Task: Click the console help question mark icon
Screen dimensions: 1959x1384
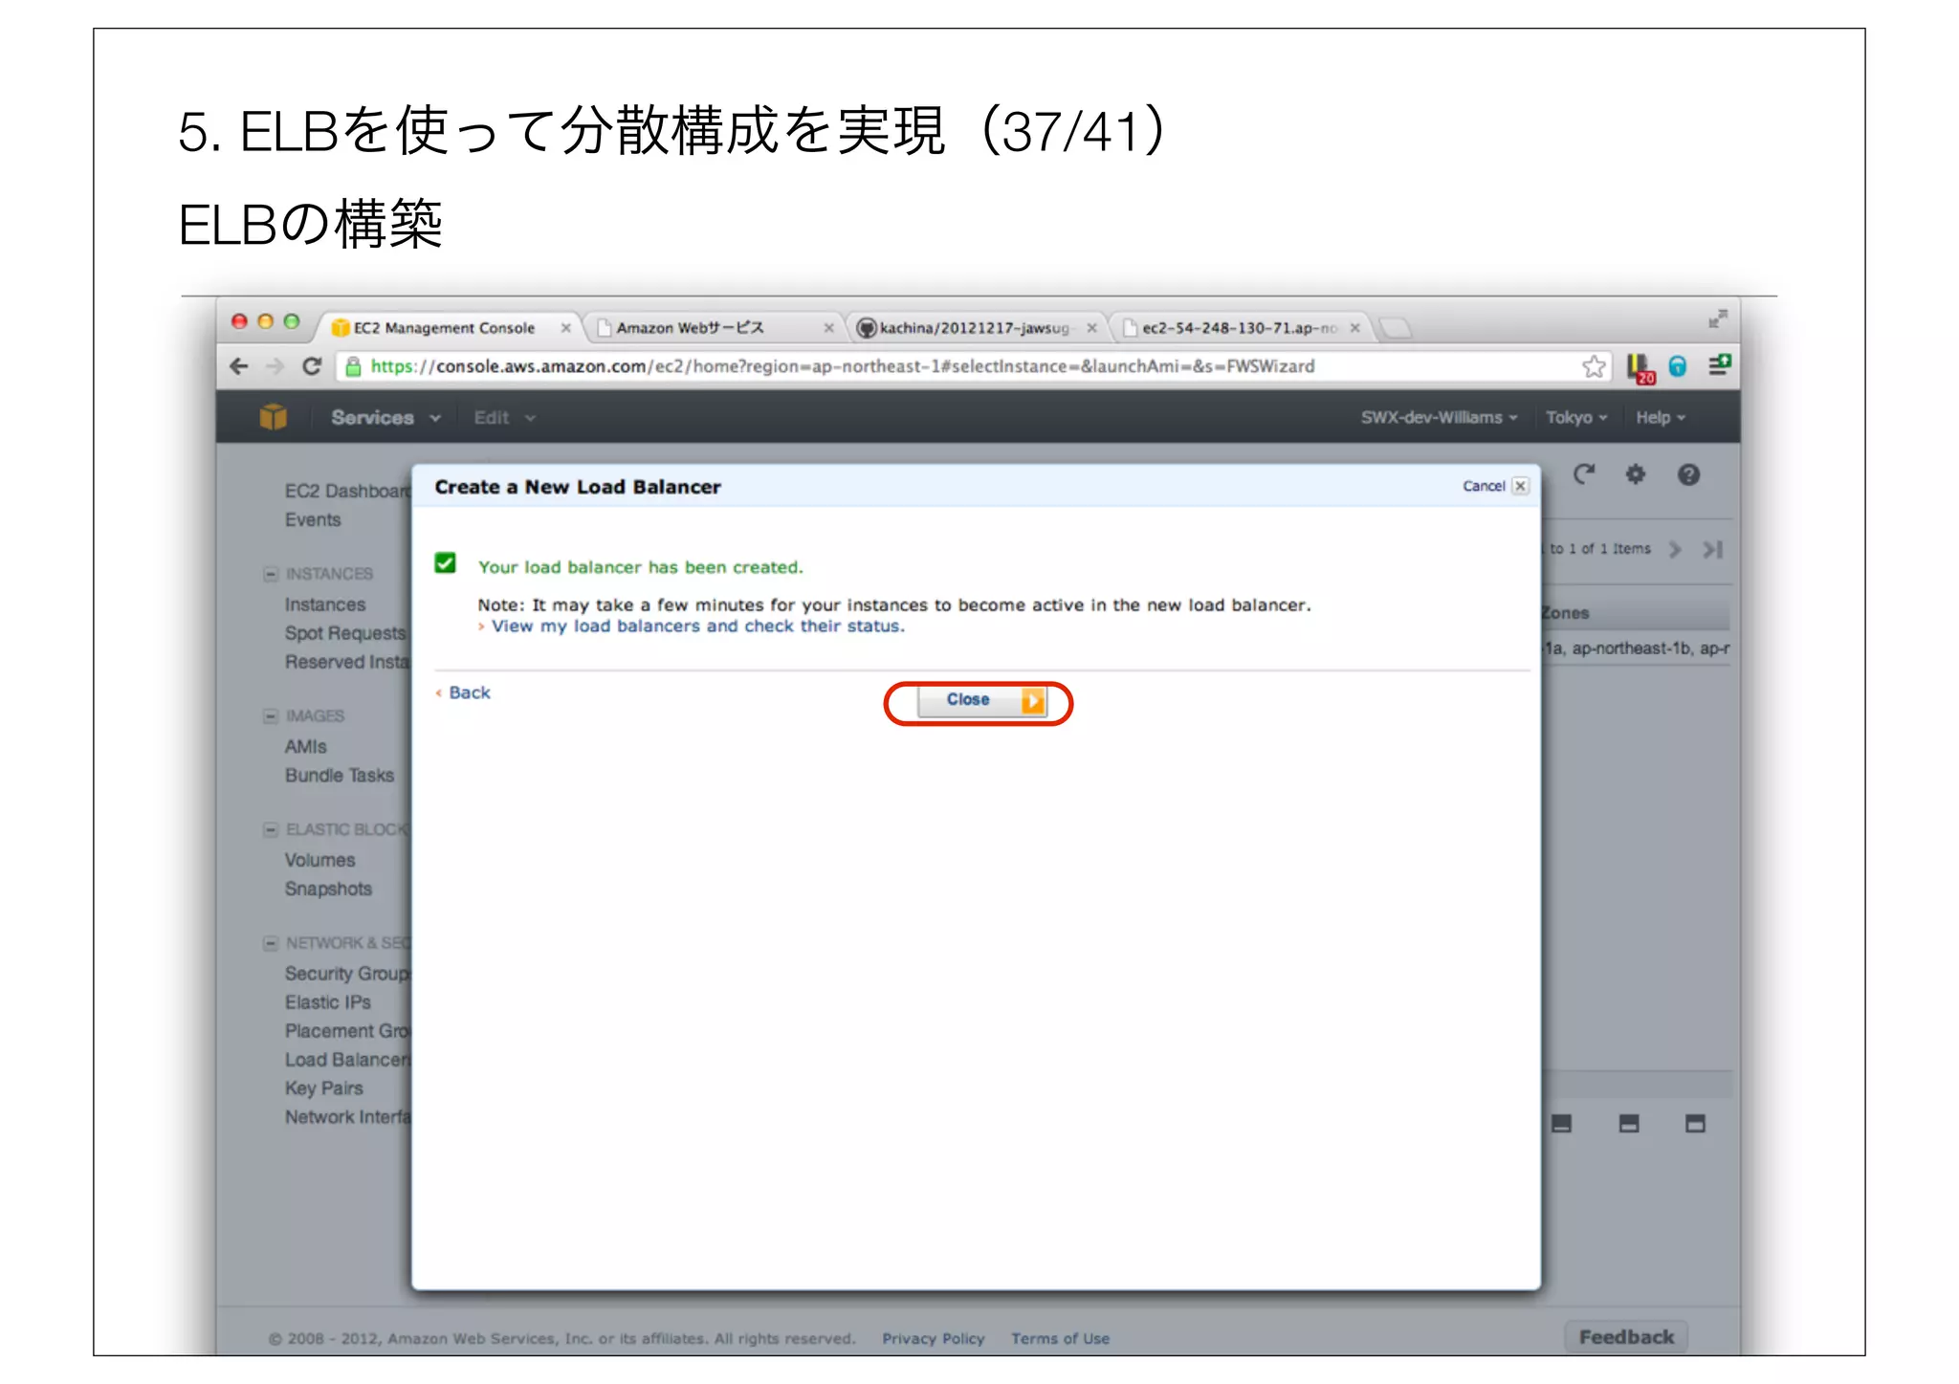Action: [x=1689, y=474]
